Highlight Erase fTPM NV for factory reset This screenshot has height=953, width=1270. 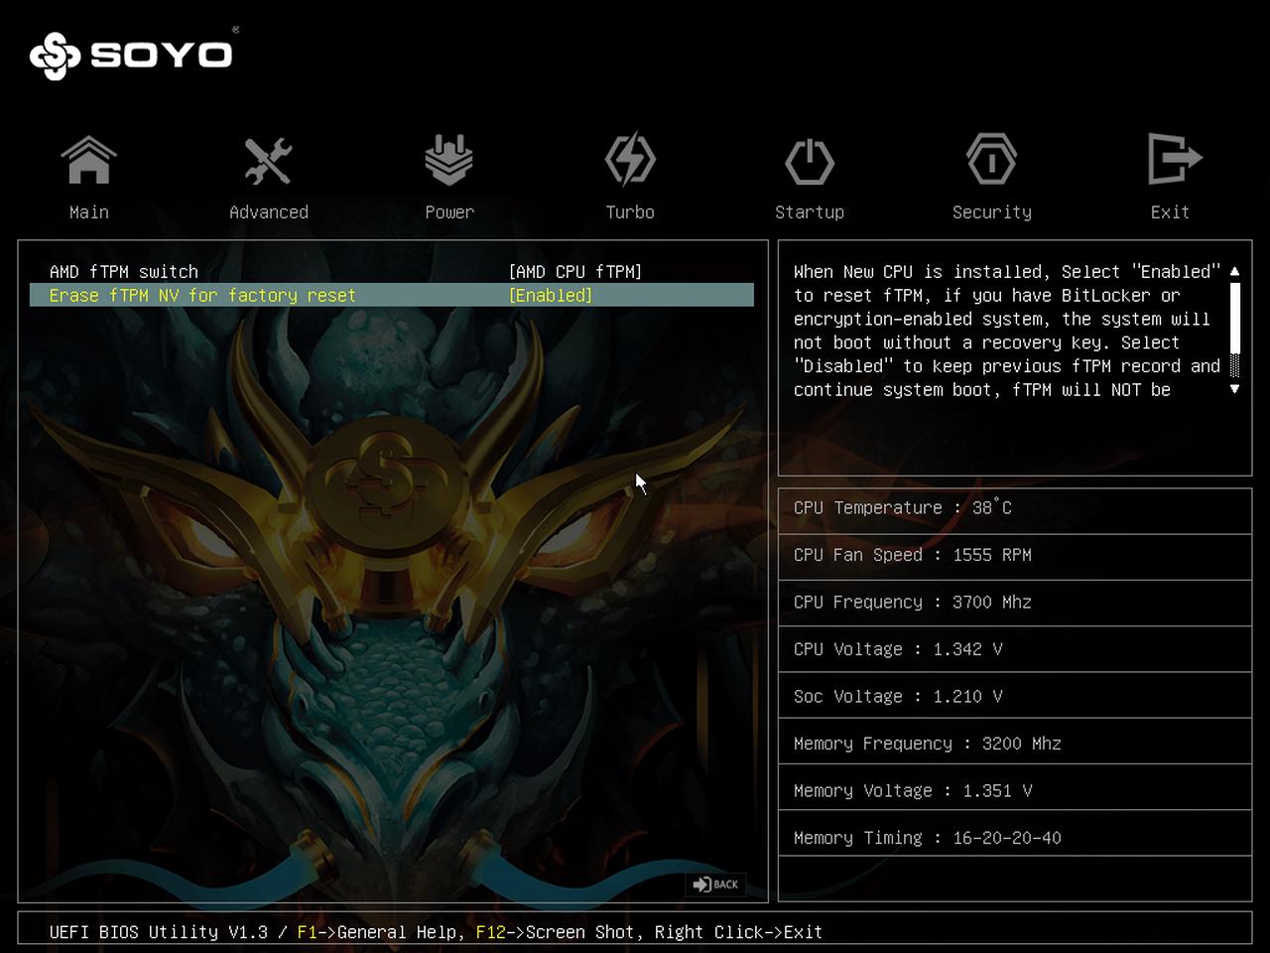[202, 296]
